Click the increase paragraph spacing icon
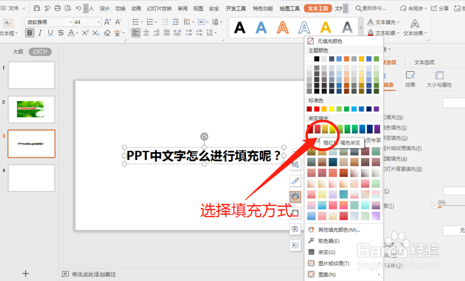Screen dimensions: 465x281 [189, 33]
